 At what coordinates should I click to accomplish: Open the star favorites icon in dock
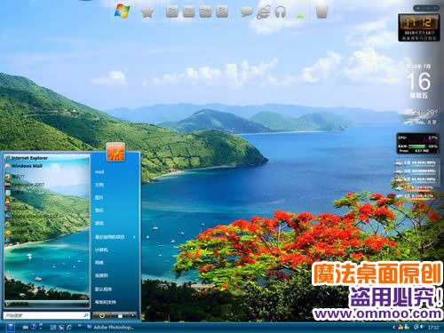[x=147, y=12]
